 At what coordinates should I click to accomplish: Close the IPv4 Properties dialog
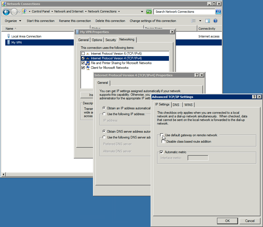tap(202, 75)
